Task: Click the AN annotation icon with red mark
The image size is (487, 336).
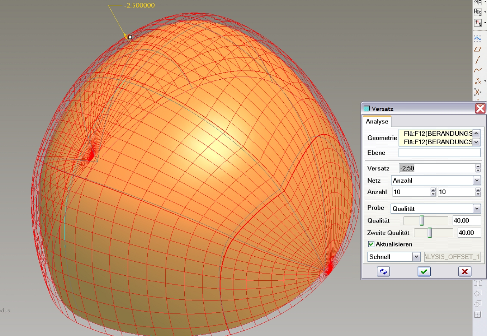Action: (x=477, y=23)
